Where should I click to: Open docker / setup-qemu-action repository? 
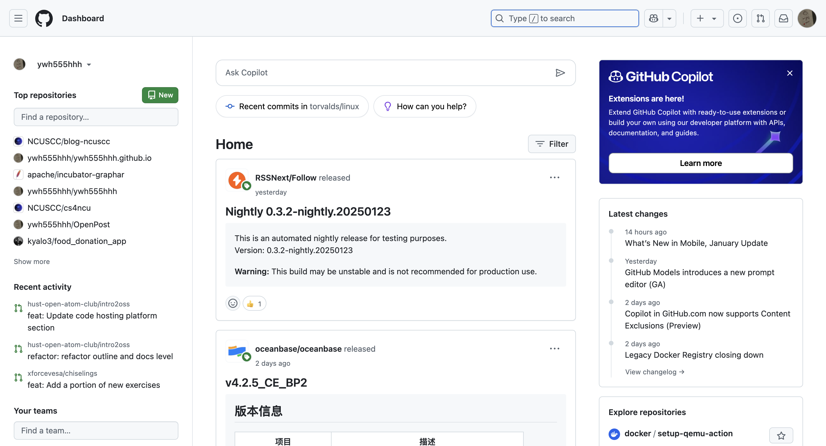click(x=679, y=433)
